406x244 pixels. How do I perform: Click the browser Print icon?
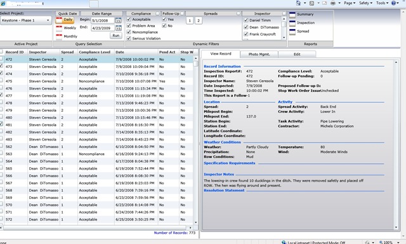point(333,3)
